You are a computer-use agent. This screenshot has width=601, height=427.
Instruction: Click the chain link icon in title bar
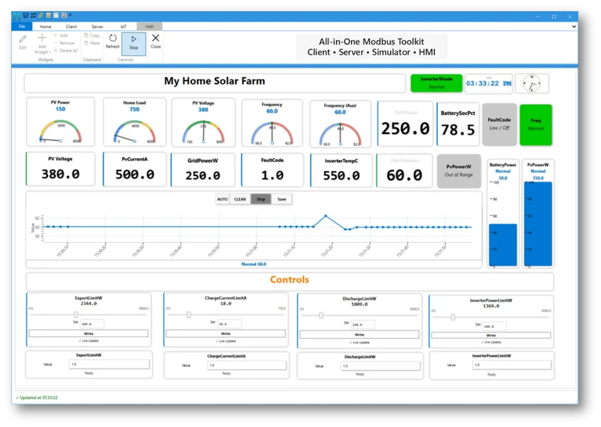pos(40,15)
